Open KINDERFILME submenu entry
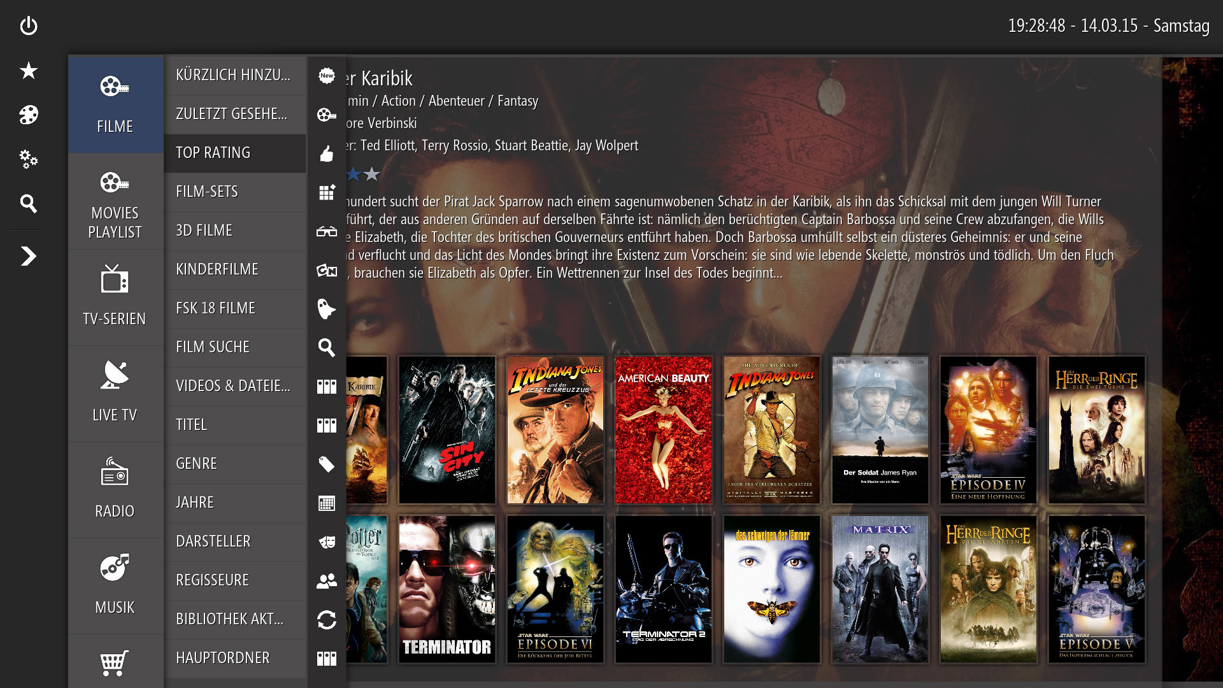The width and height of the screenshot is (1223, 688). tap(235, 269)
